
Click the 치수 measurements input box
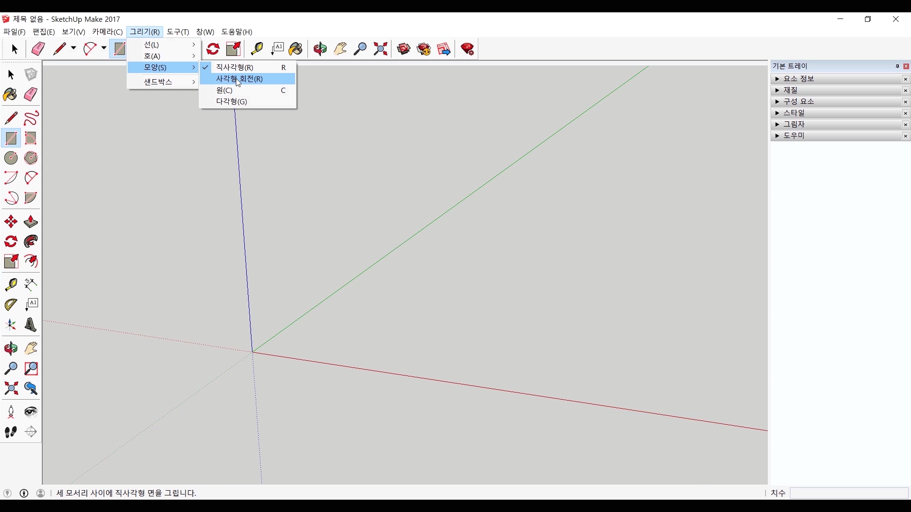click(848, 493)
